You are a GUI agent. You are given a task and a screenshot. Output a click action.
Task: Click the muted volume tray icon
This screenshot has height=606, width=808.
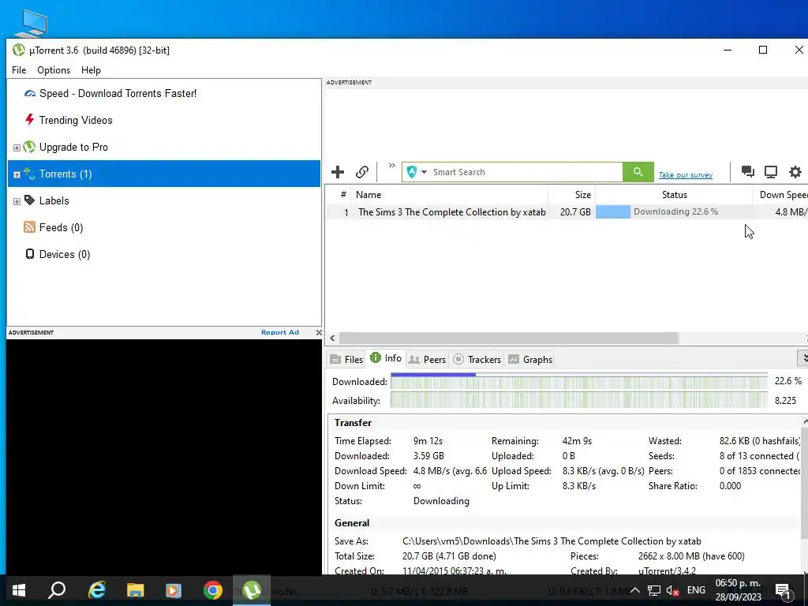pos(672,590)
